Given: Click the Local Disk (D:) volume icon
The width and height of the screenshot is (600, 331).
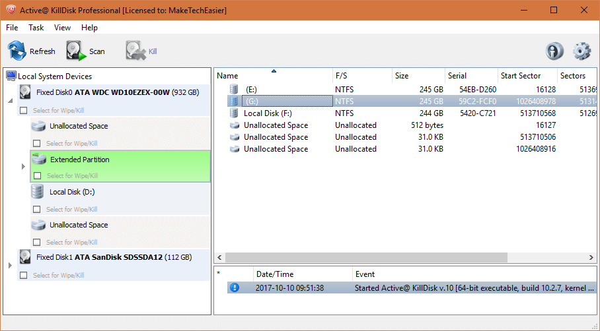Looking at the screenshot, I should (38, 192).
